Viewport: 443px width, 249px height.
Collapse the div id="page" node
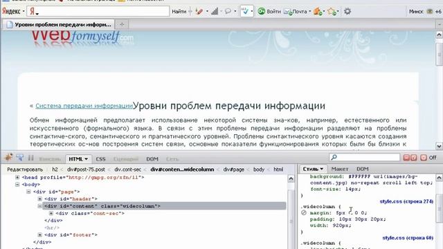click(x=28, y=192)
